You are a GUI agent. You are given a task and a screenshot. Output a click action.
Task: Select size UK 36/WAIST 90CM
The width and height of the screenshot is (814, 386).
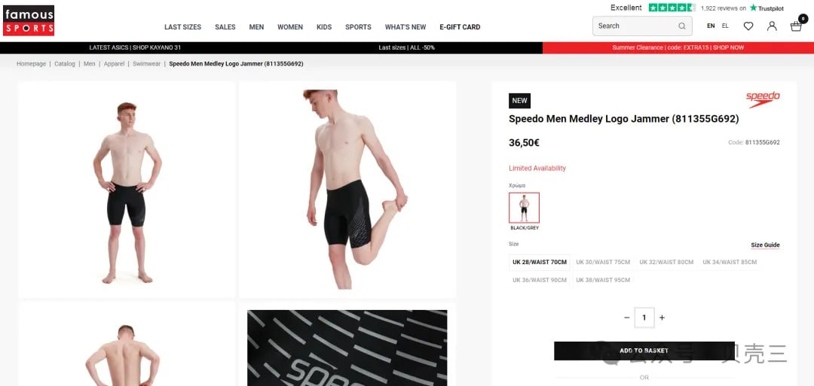pyautogui.click(x=540, y=280)
